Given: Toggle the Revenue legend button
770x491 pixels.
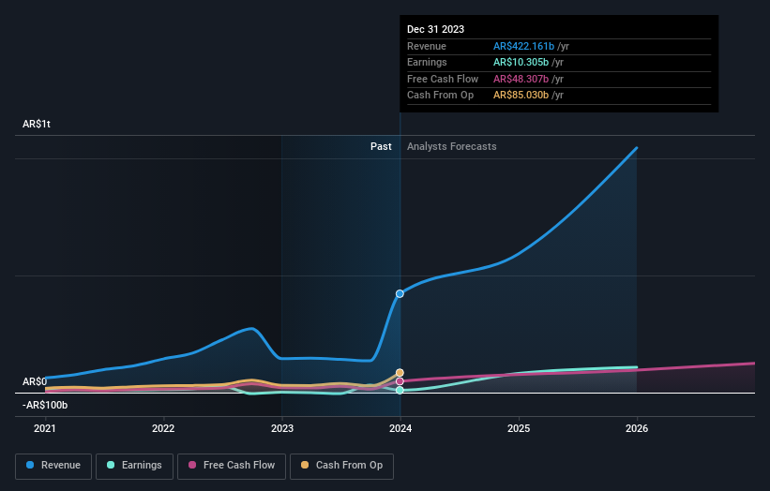Looking at the screenshot, I should click(53, 466).
